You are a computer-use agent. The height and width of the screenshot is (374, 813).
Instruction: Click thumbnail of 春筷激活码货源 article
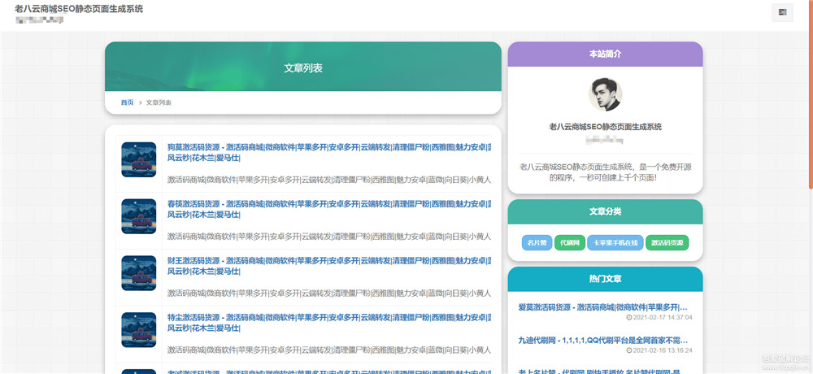[x=138, y=216]
